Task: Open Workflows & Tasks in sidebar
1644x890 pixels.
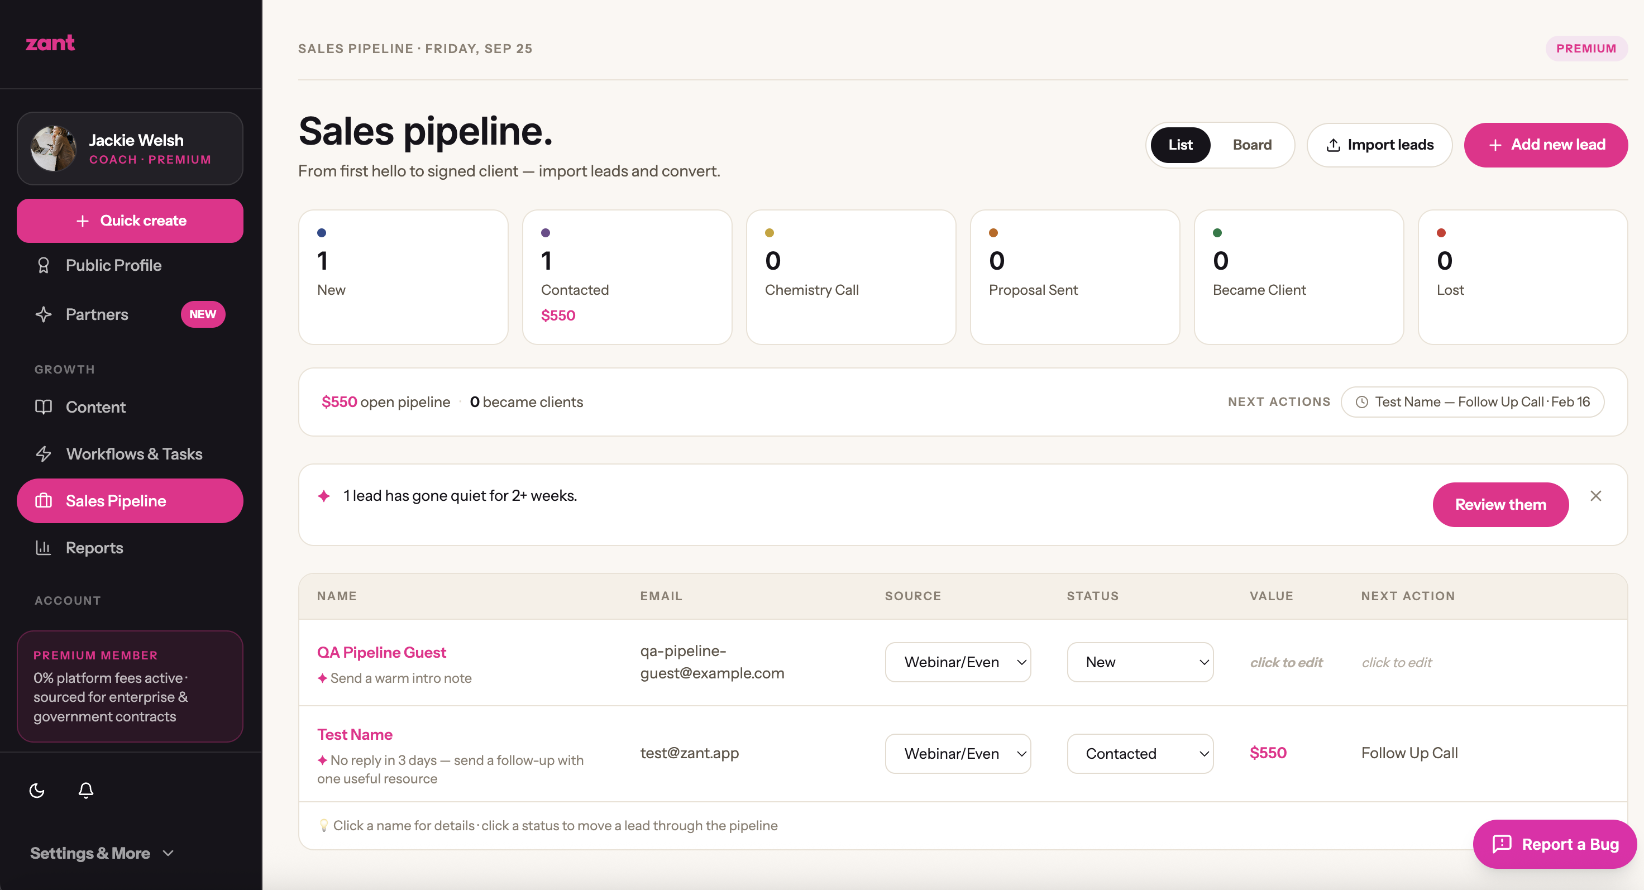Action: 130,454
